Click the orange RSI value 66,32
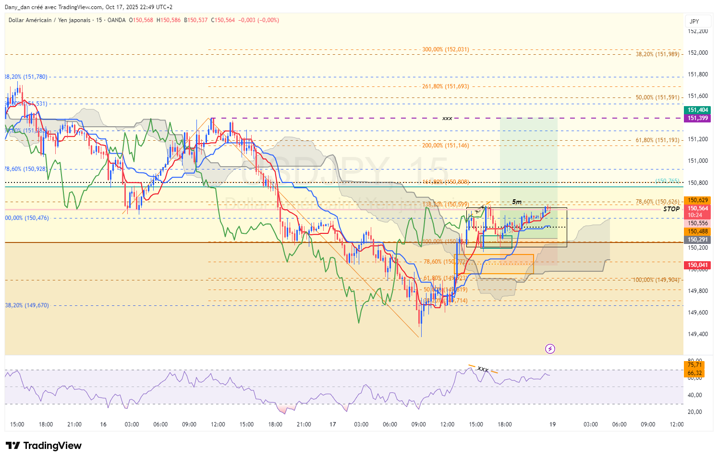 [x=694, y=373]
